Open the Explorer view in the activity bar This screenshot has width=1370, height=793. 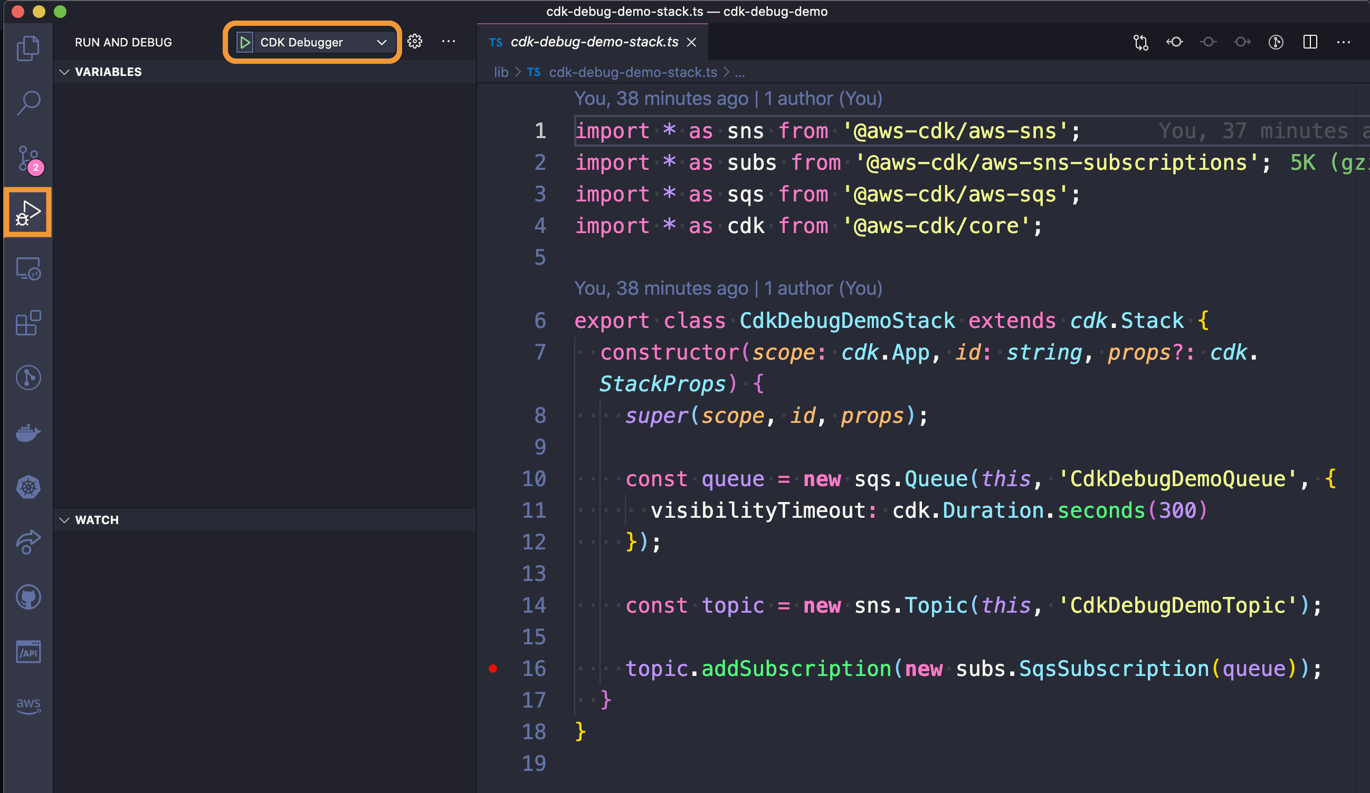tap(28, 48)
